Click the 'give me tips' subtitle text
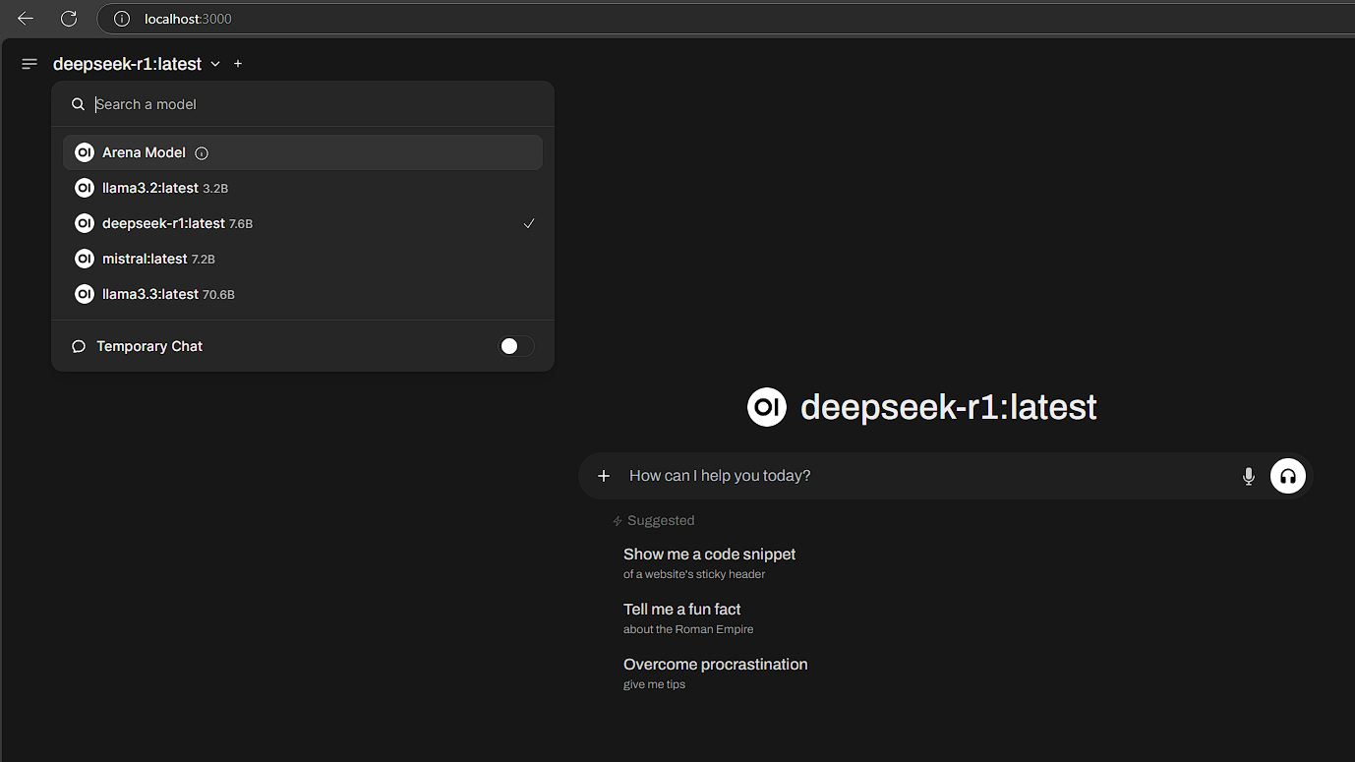1355x762 pixels. (654, 684)
